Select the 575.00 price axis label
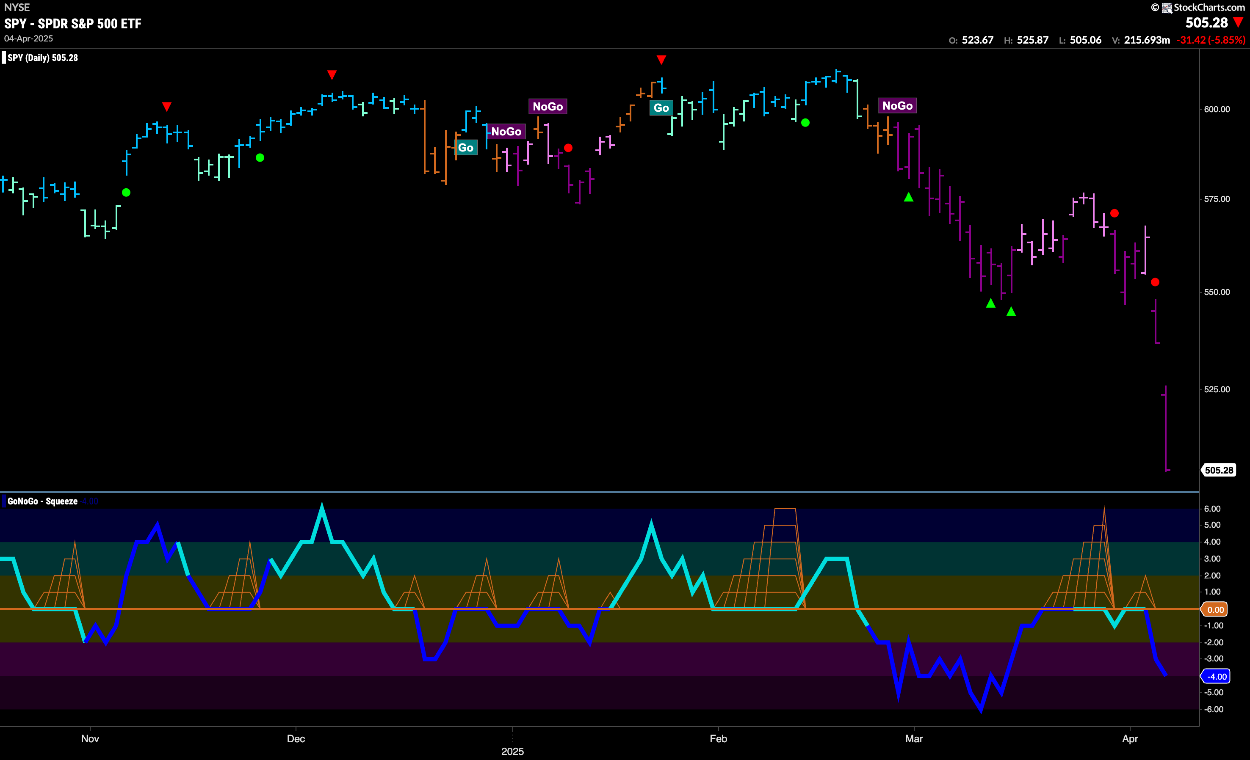The width and height of the screenshot is (1250, 760). [x=1217, y=199]
